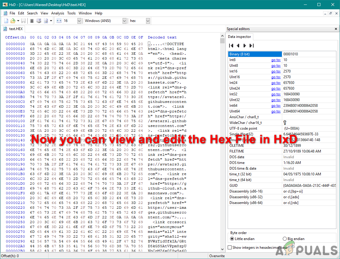The height and width of the screenshot is (259, 340).
Task: Save the current hex file
Action: pyautogui.click(x=23, y=20)
